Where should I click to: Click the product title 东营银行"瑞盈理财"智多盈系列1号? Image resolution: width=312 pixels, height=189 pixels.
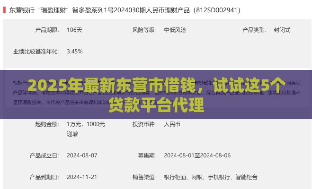click(x=125, y=10)
